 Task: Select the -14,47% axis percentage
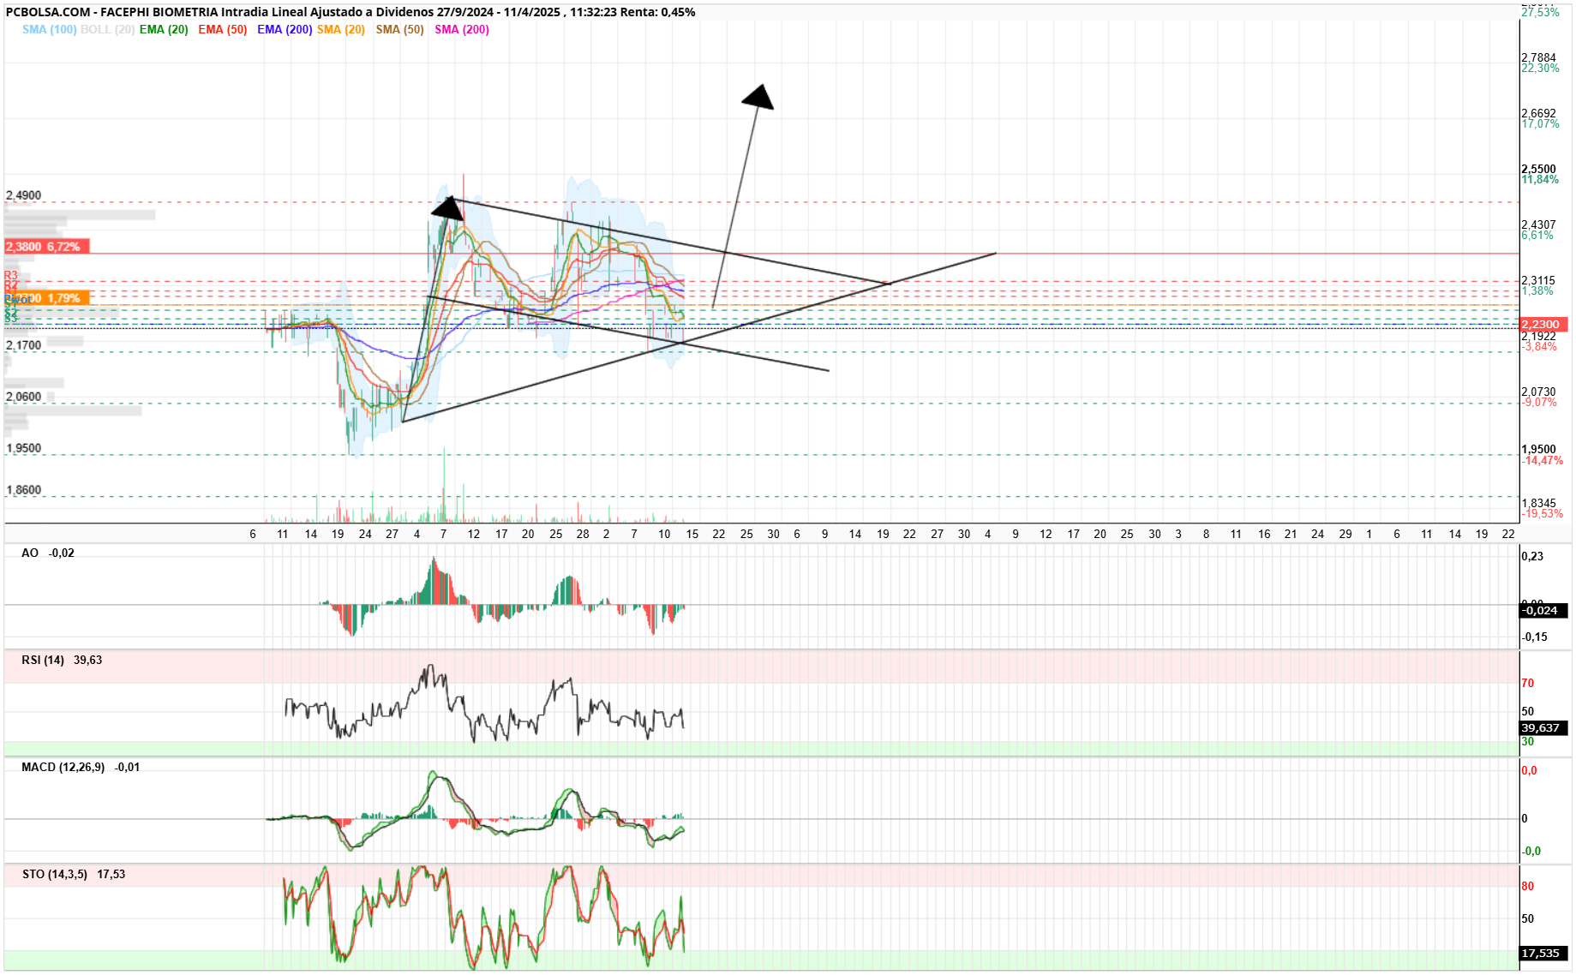coord(1542,461)
